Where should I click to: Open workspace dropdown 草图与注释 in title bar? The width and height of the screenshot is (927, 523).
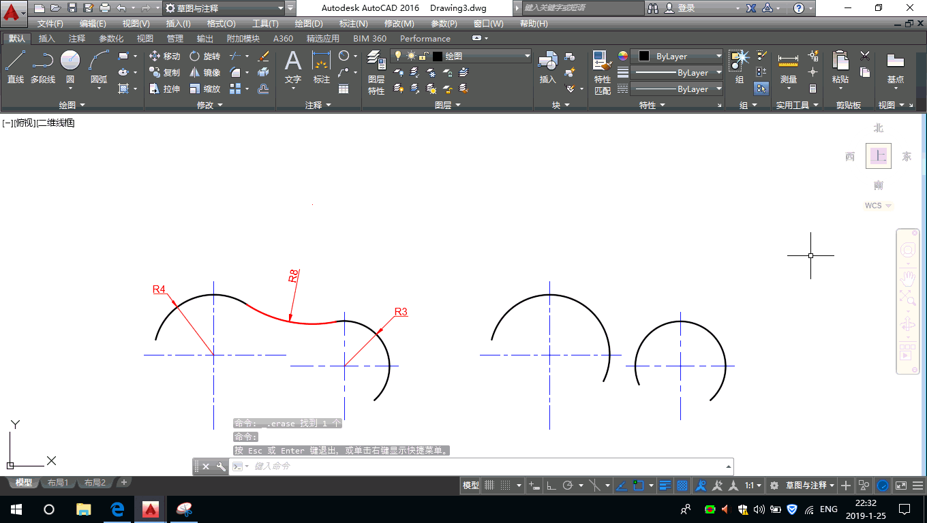point(224,8)
